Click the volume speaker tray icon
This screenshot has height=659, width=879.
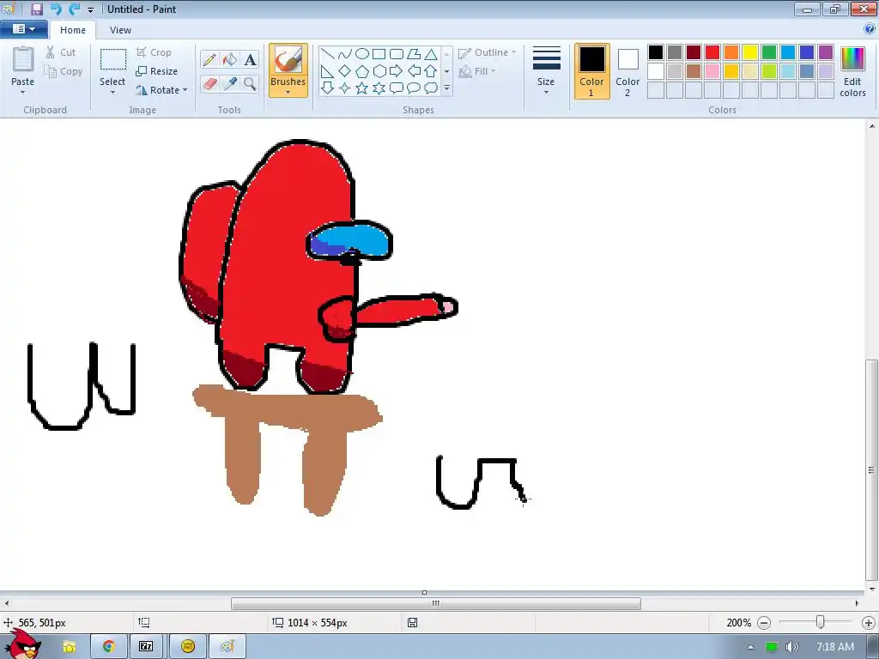tap(791, 647)
